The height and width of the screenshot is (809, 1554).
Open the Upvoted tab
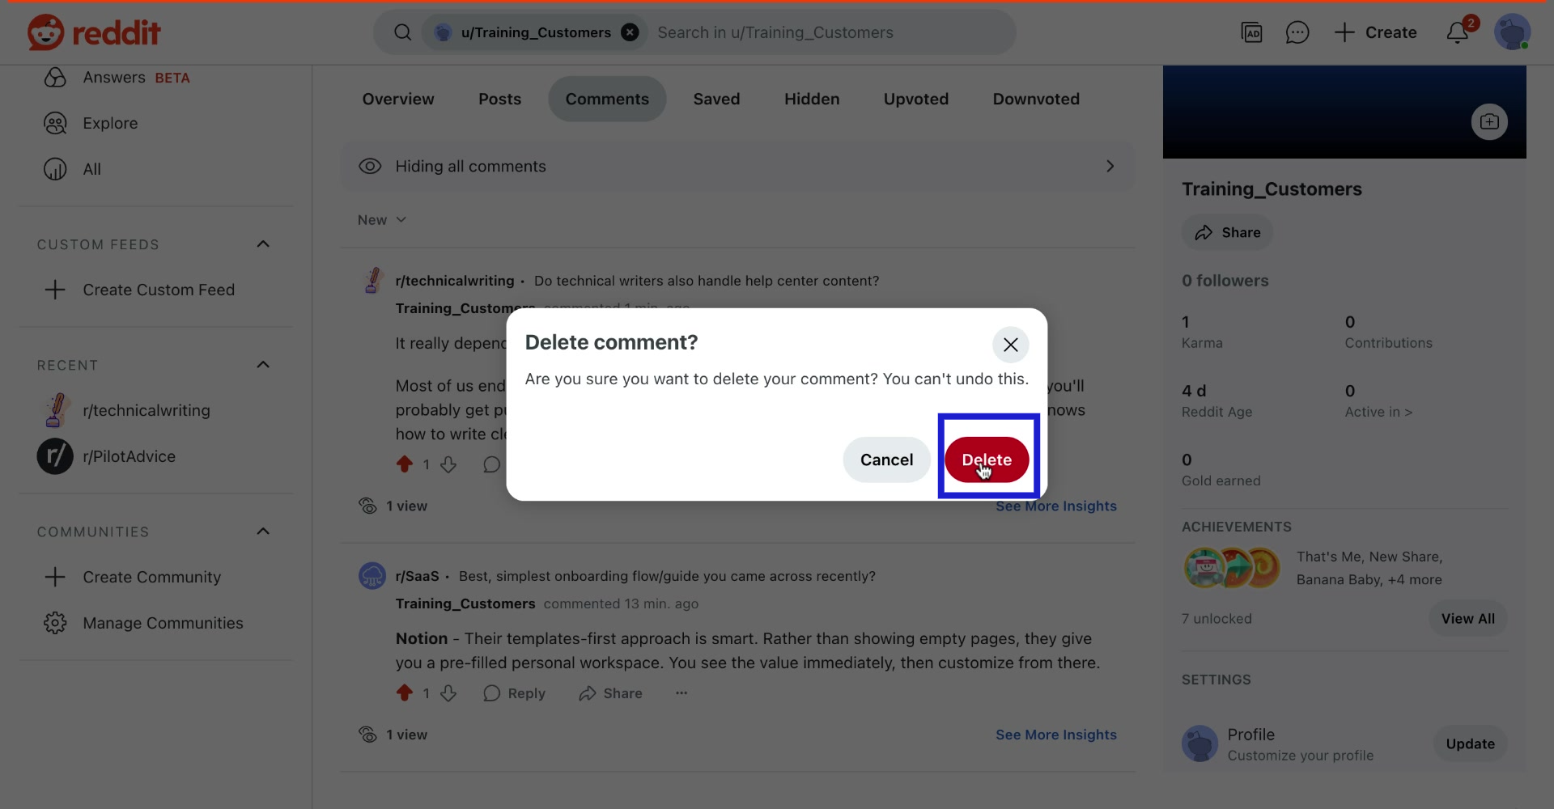point(915,99)
